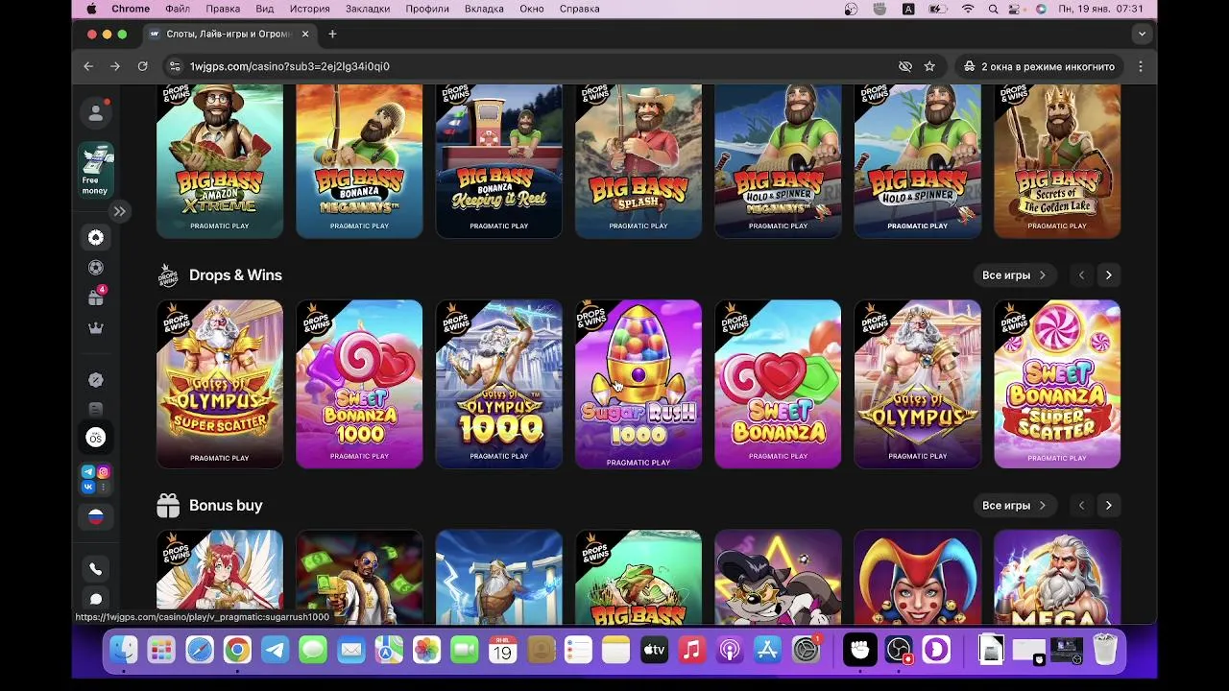
Task: Open the Файл menu
Action: pos(178,9)
